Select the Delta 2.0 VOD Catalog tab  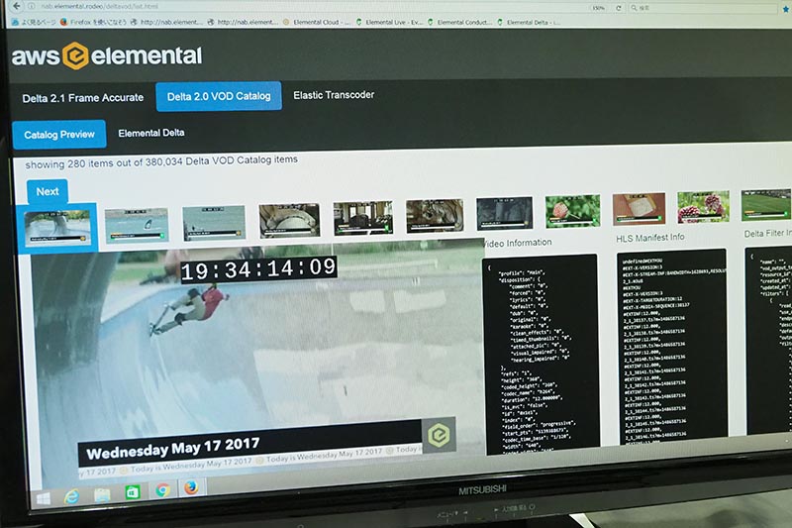coord(219,96)
